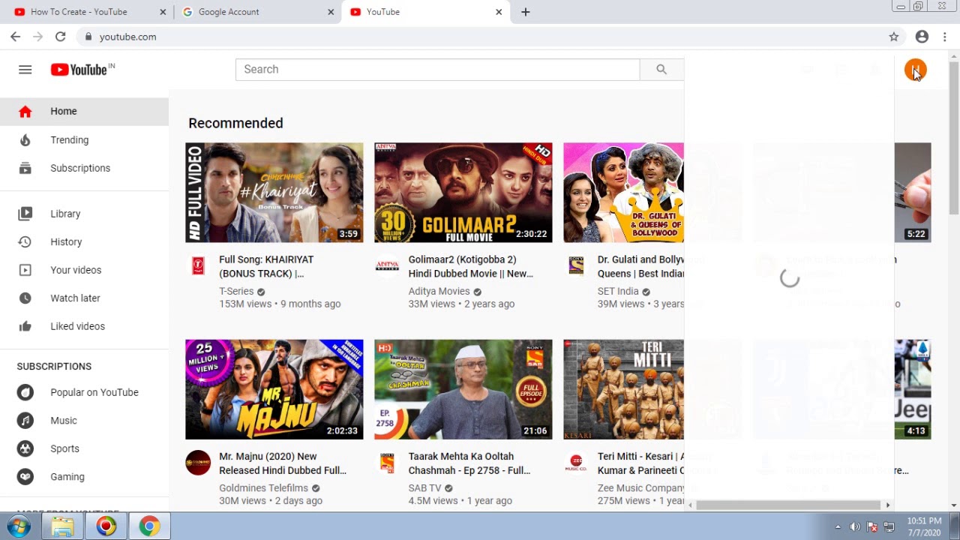Click the search magnifier button
Viewport: 960px width, 540px height.
point(661,69)
